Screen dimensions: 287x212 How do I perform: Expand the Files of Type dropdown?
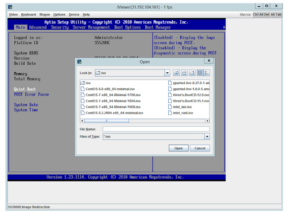pos(207,136)
